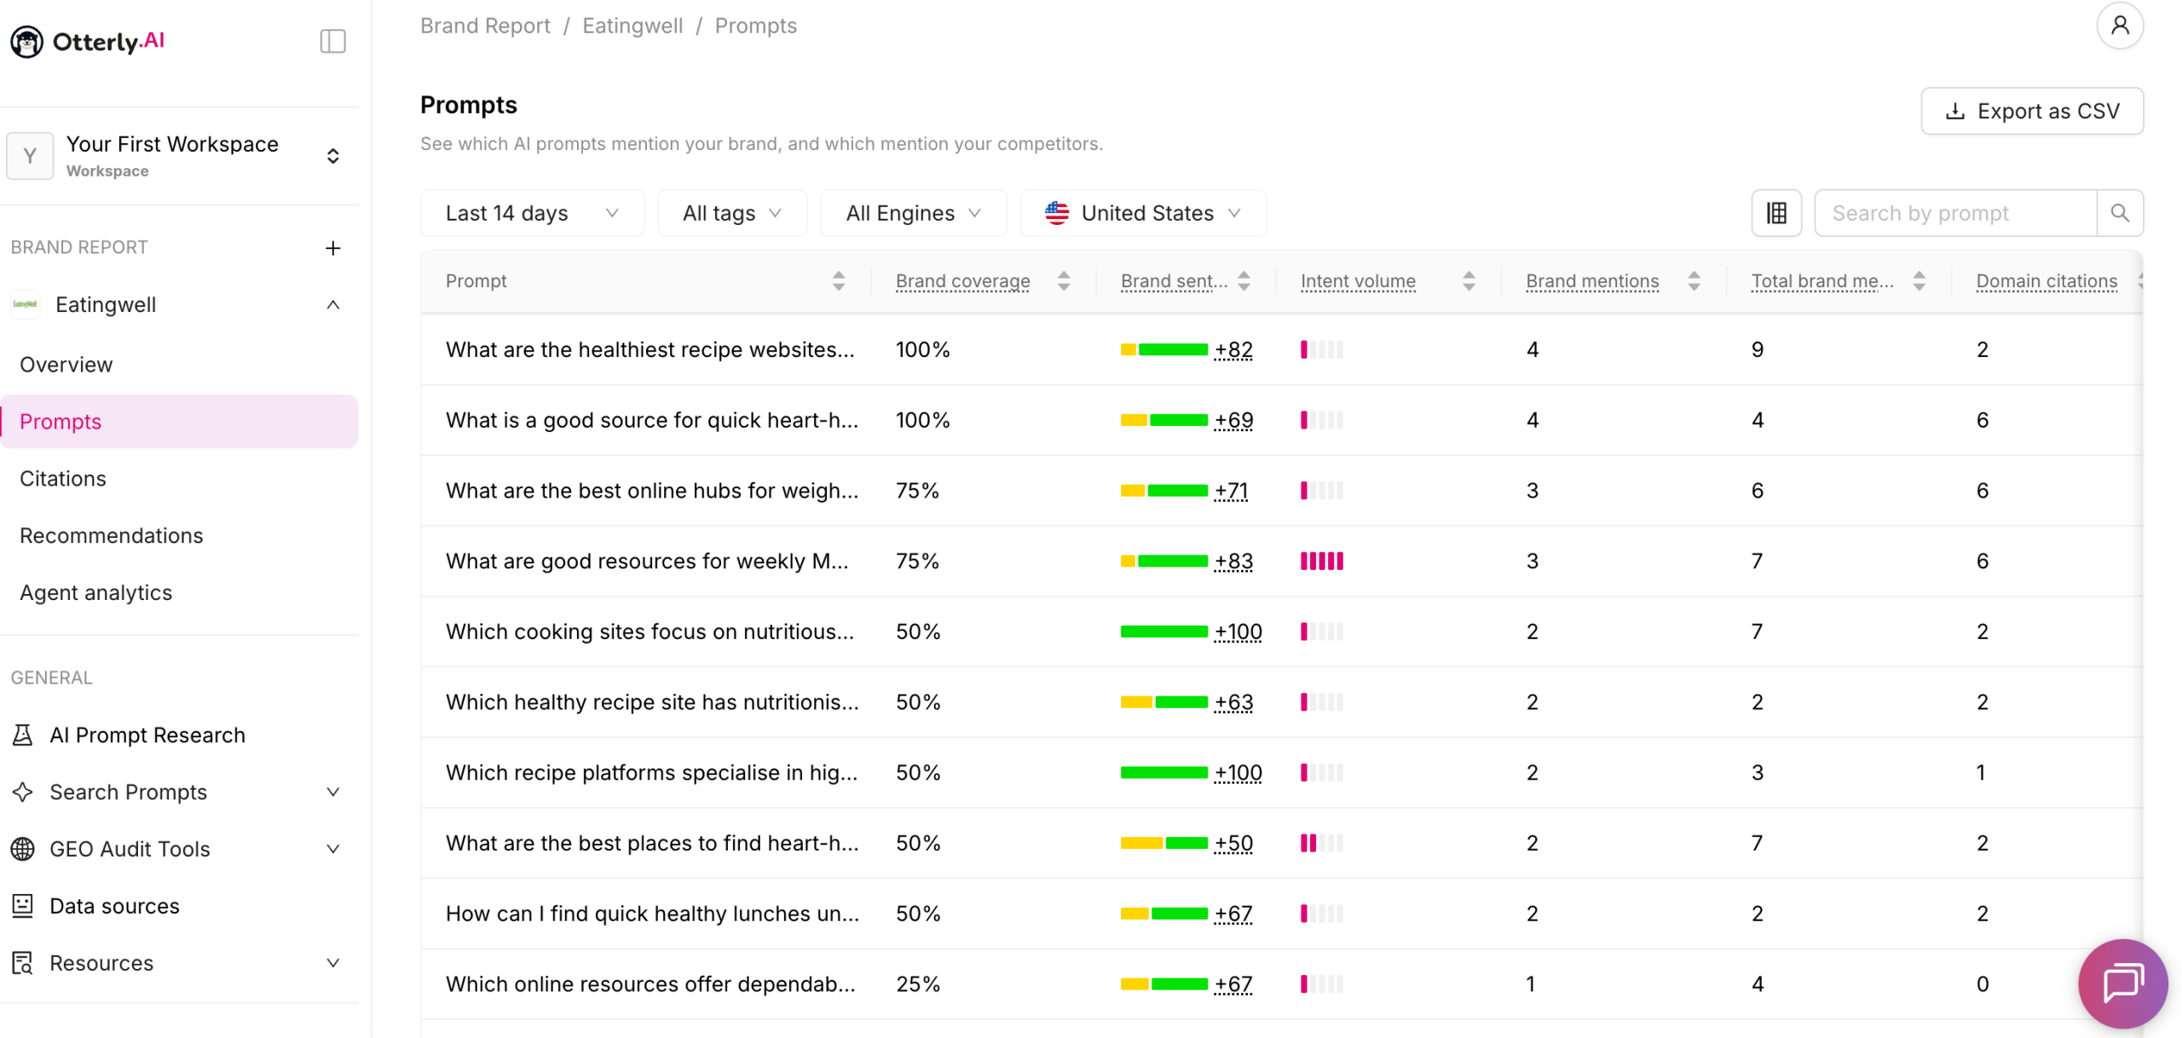Click the sentiment bar for cooking sites nutritious

tap(1164, 631)
